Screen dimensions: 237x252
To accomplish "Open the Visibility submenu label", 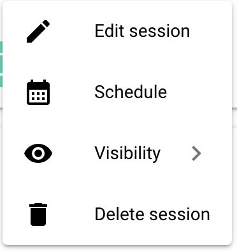I will (127, 153).
